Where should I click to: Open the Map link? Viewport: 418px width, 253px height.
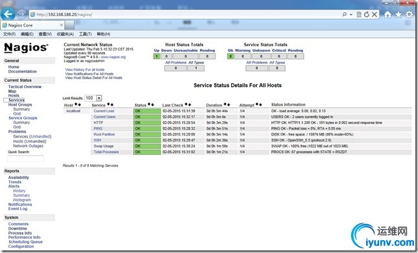[x=12, y=91]
